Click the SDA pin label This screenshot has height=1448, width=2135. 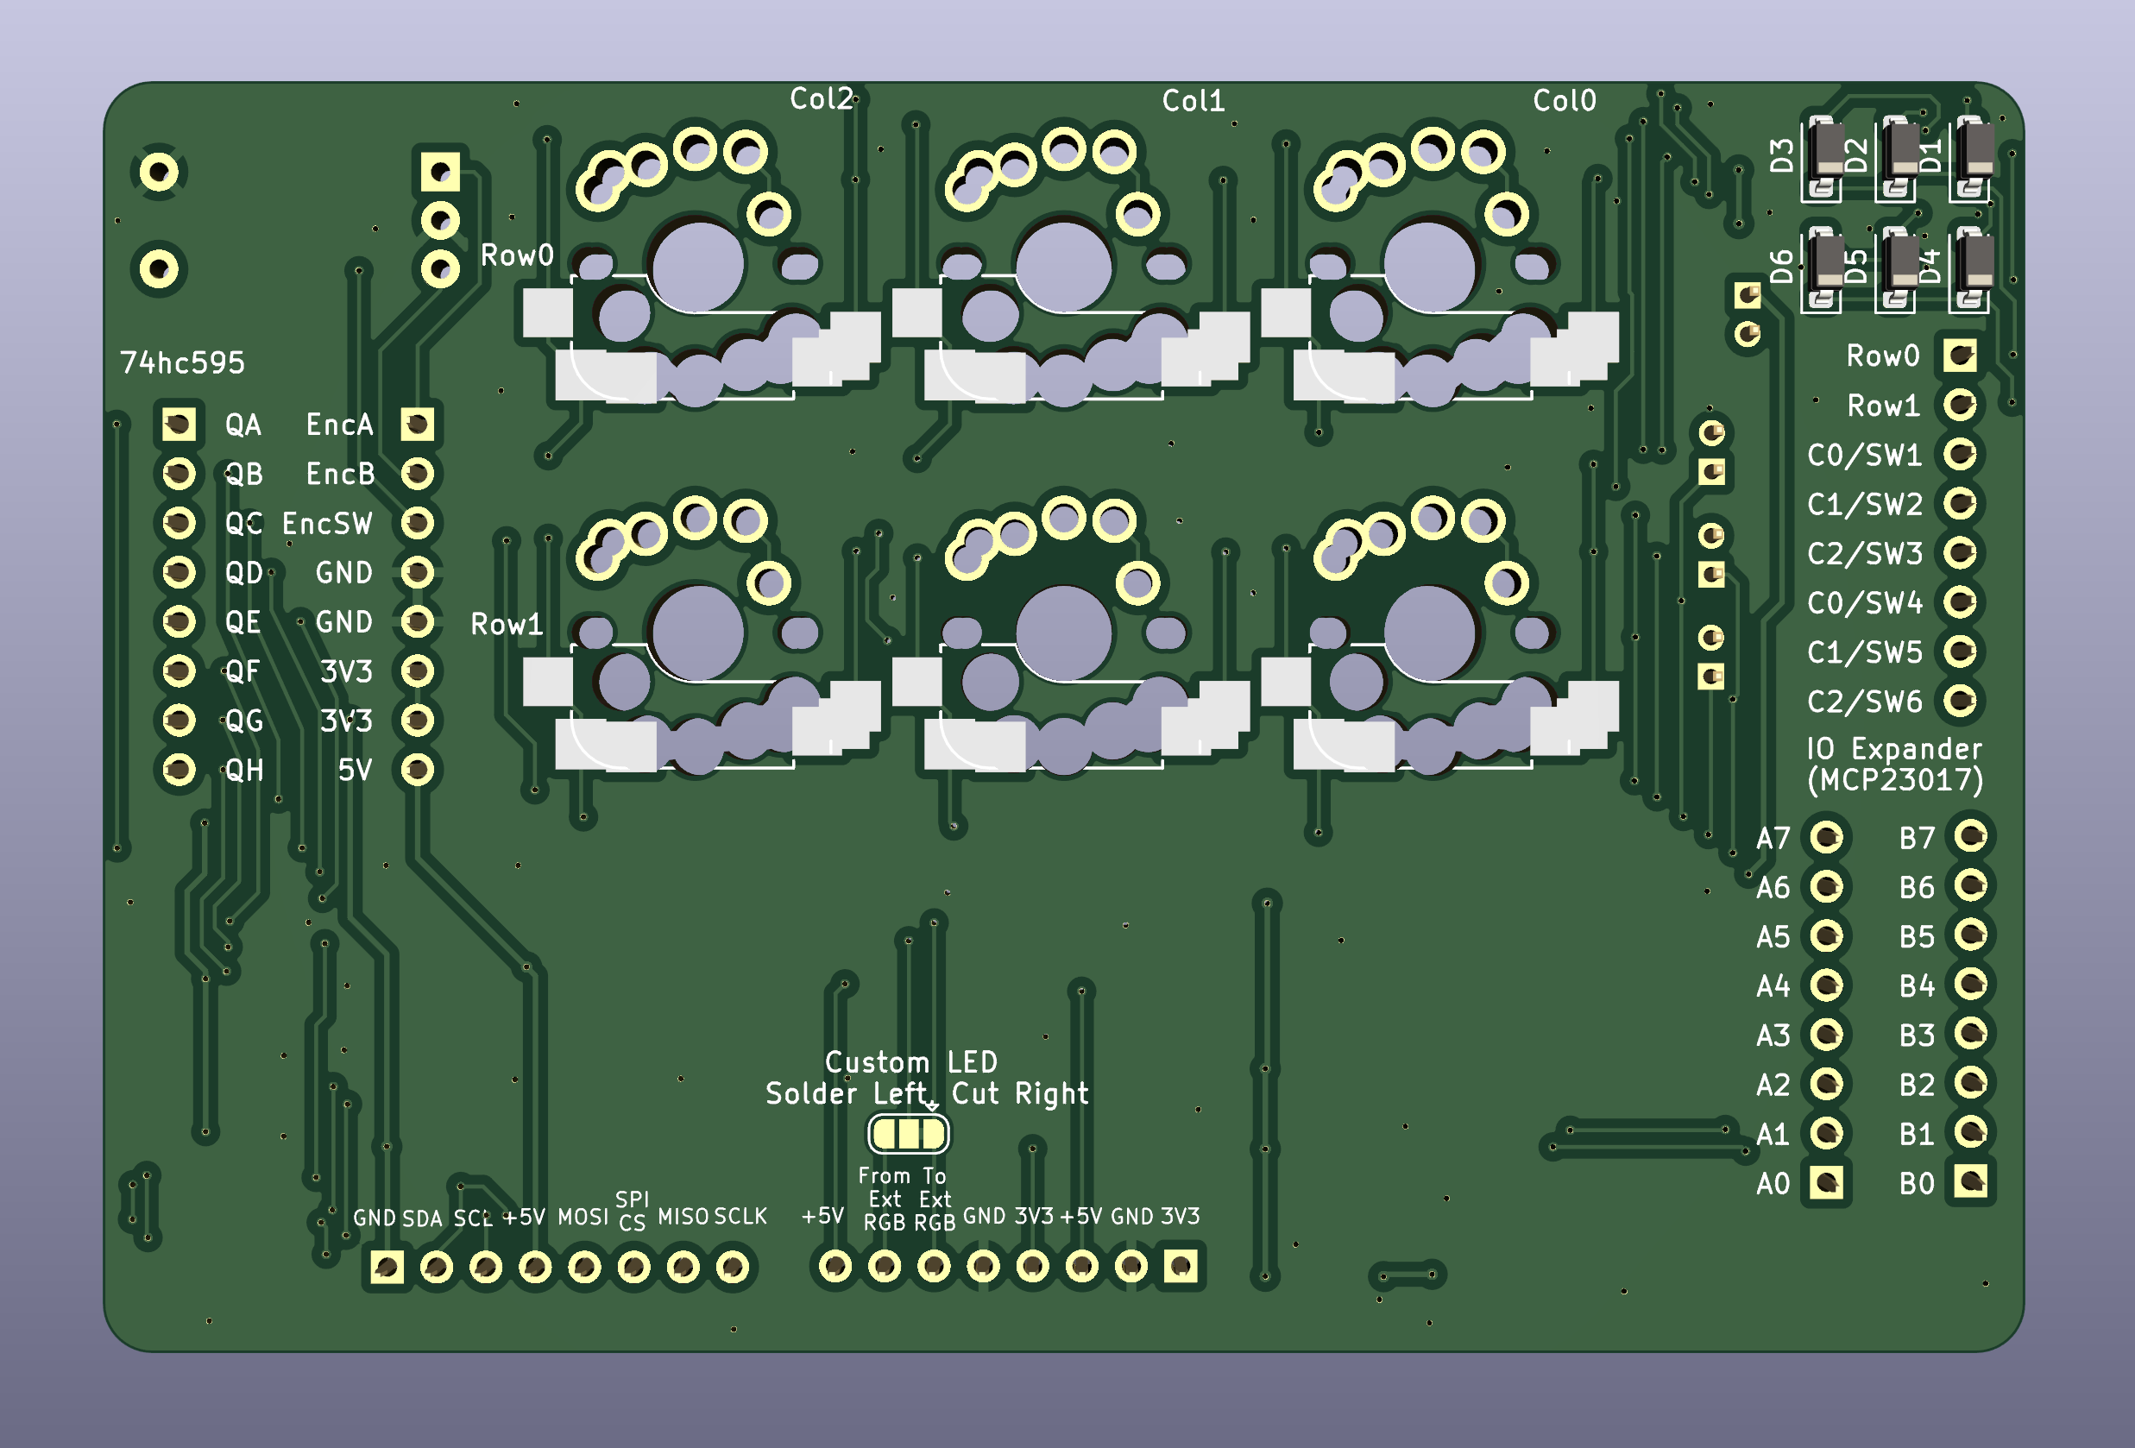coord(423,1219)
